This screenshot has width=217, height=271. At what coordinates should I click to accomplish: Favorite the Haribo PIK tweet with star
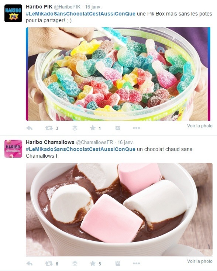93,128
